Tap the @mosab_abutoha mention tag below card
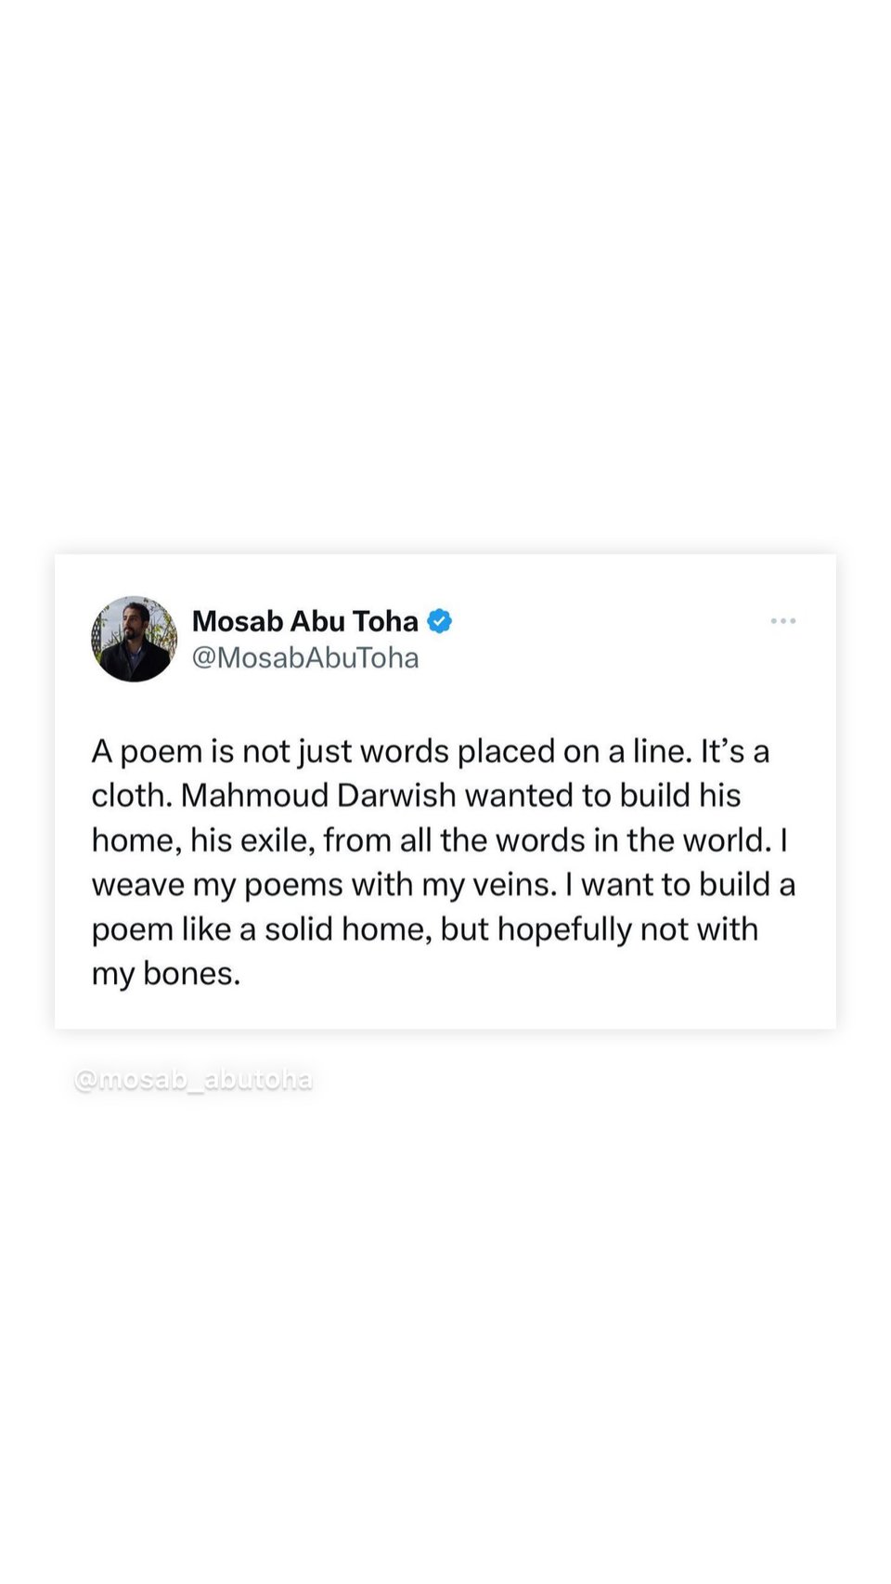 tap(193, 1080)
